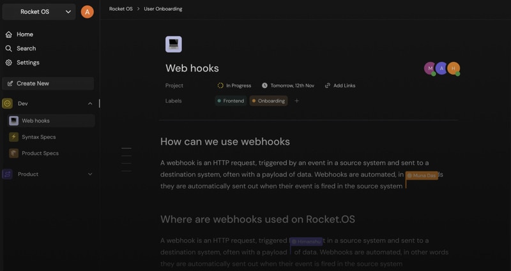The width and height of the screenshot is (511, 271).
Task: Open the Product Specs page
Action: point(40,153)
